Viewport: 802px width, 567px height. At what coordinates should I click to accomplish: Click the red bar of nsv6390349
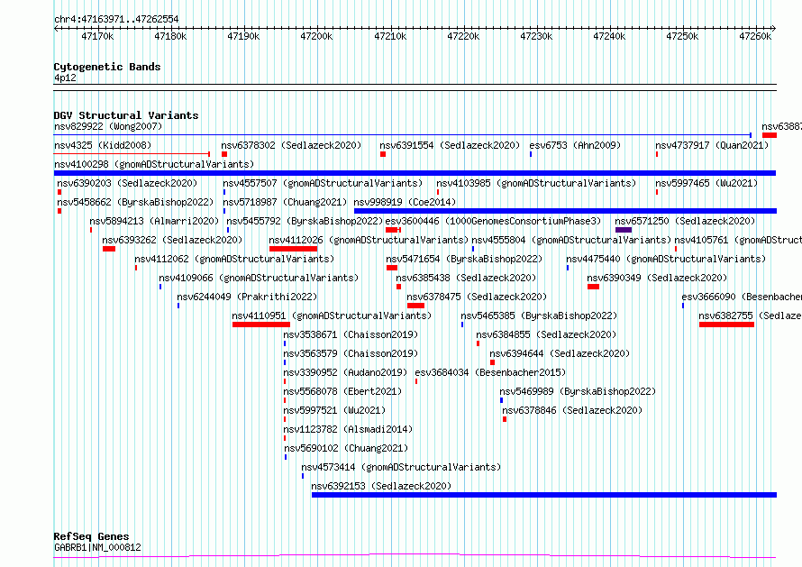593,287
